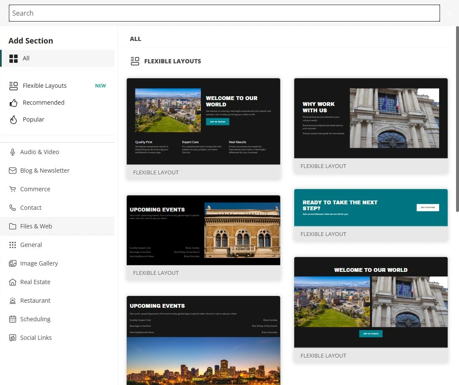This screenshot has width=459, height=385.
Task: Browse Image Gallery sections
Action: tap(57, 263)
